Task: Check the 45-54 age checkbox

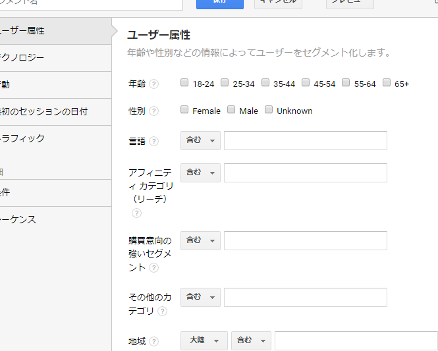Action: 306,82
